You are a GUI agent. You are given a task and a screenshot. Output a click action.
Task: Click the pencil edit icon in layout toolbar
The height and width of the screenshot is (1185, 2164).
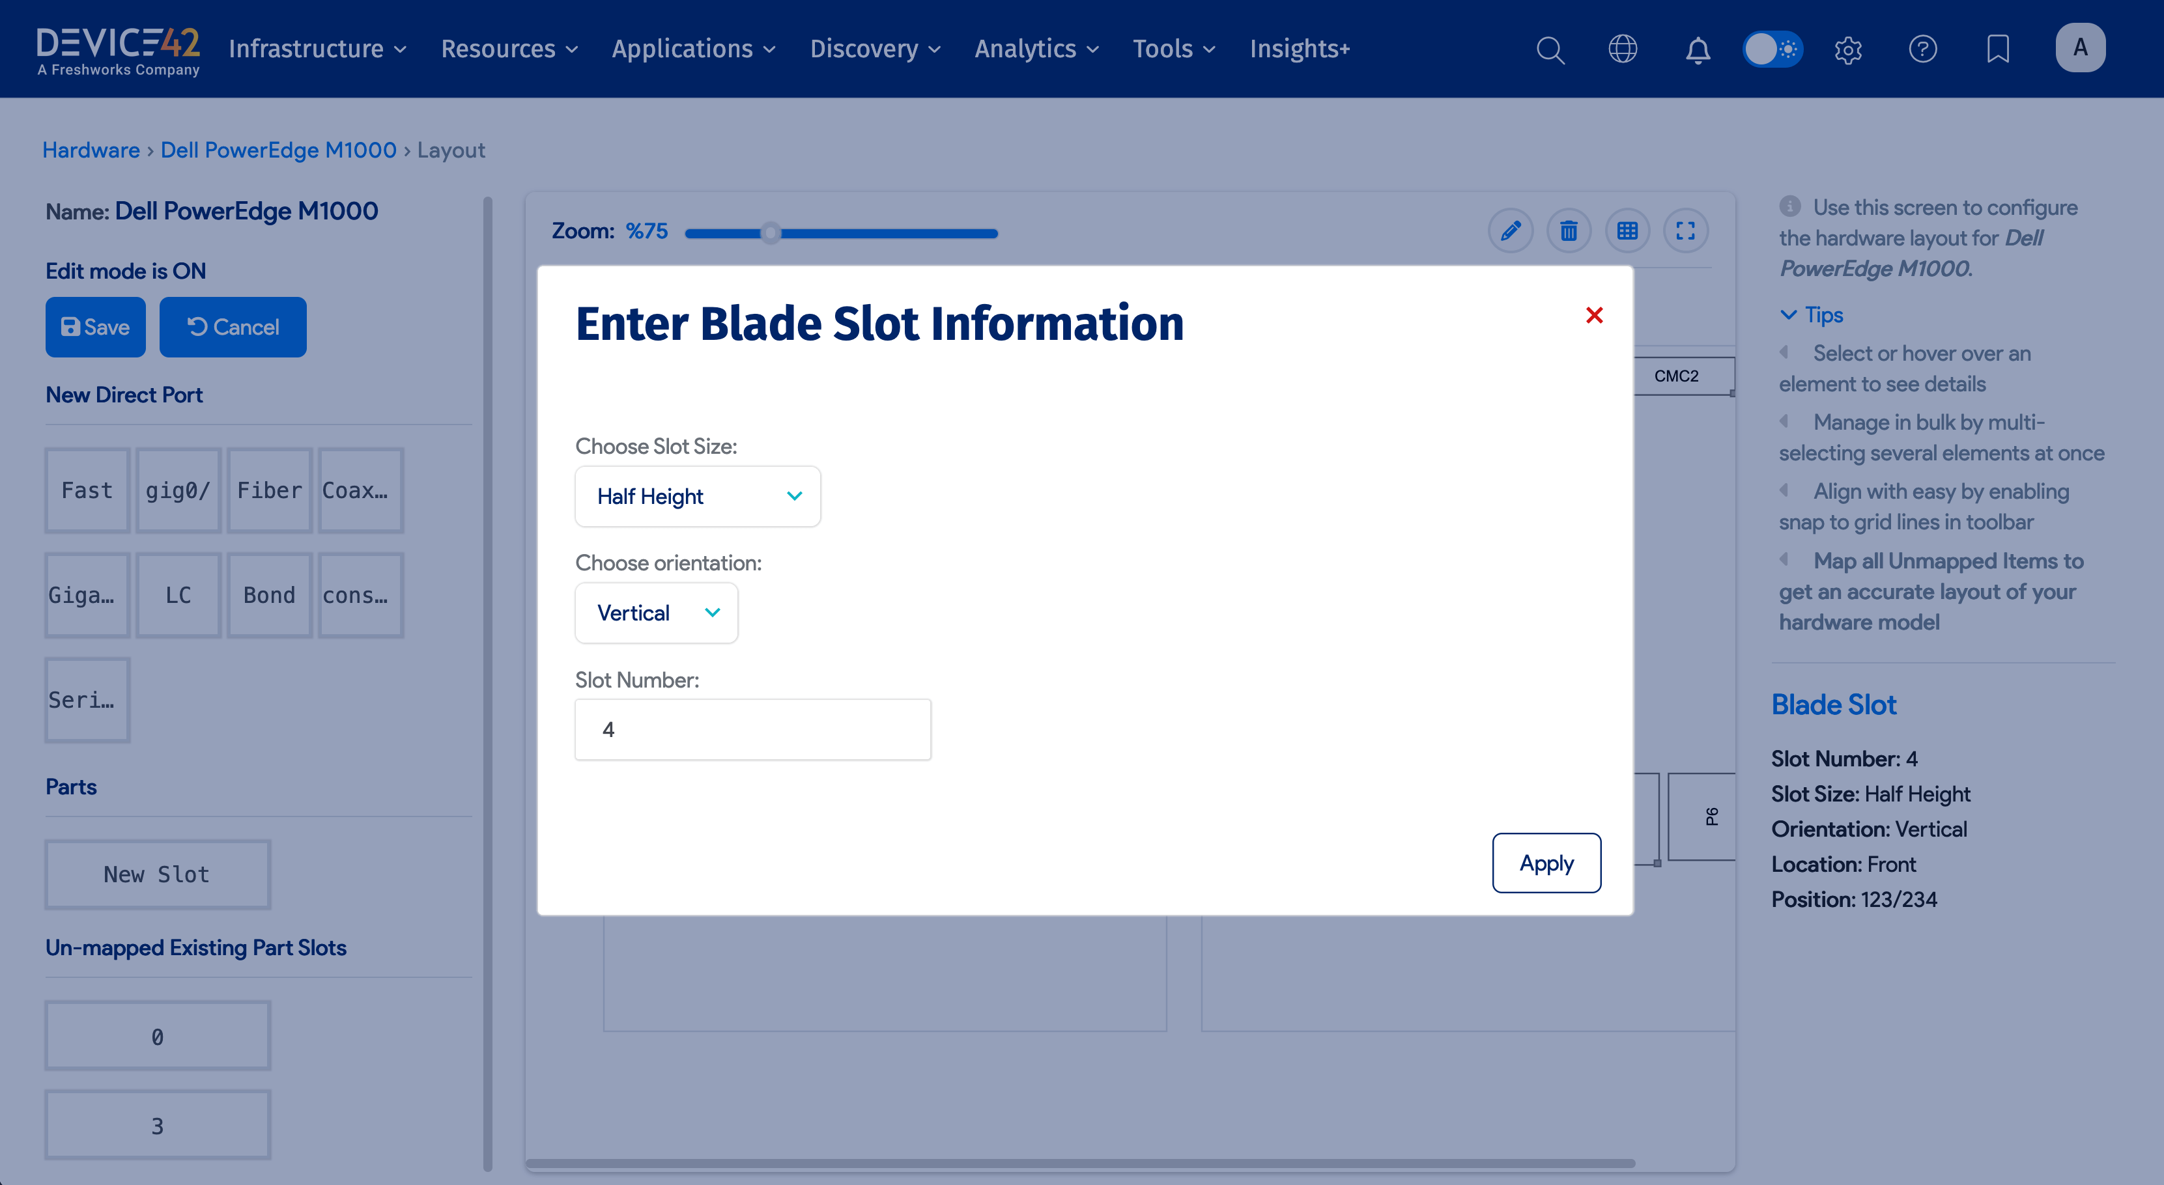coord(1511,231)
